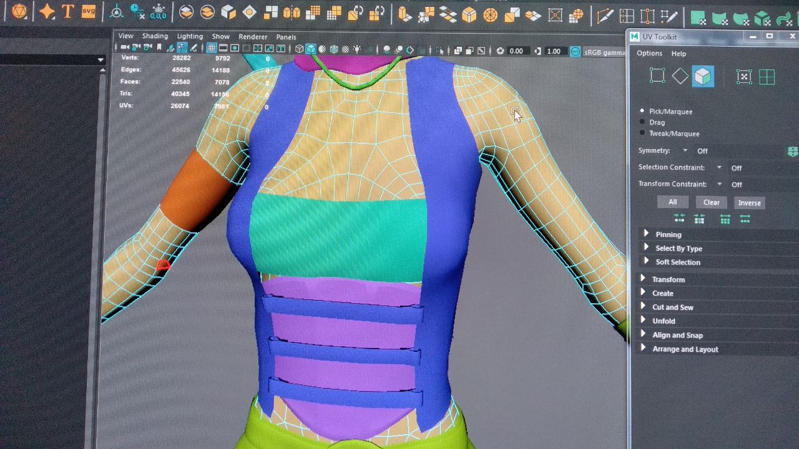The height and width of the screenshot is (449, 799).
Task: Open Help menu in UV Toolkit
Action: [679, 54]
